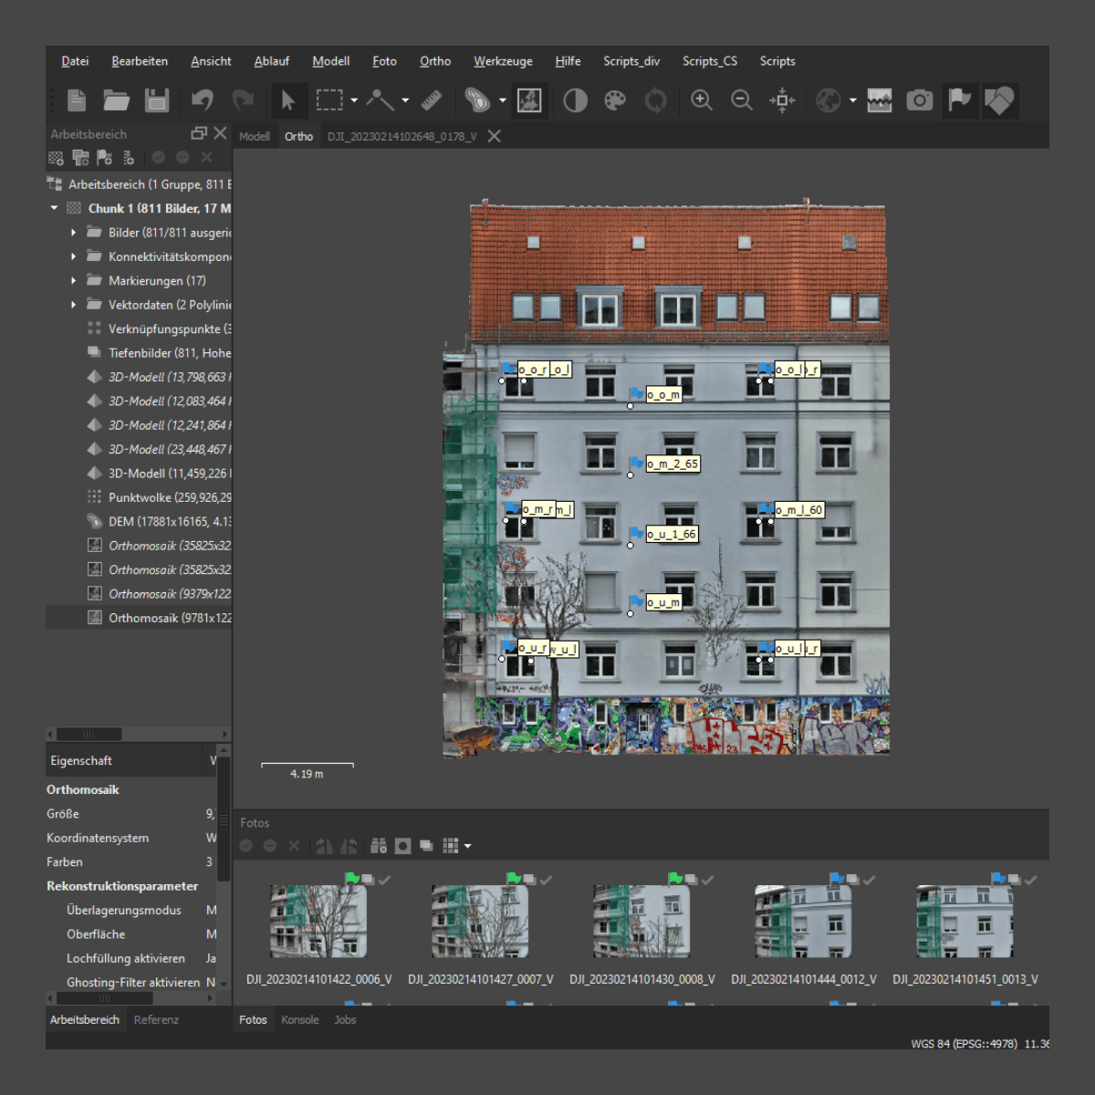Toggle the check mark on photo DJI_20230214101427_0007_V
The height and width of the screenshot is (1095, 1095).
point(547,880)
